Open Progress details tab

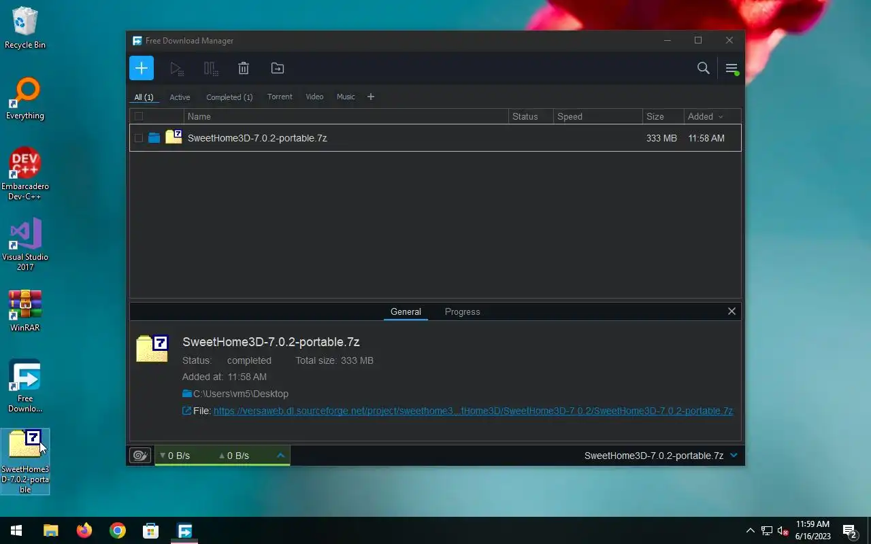[x=463, y=311]
